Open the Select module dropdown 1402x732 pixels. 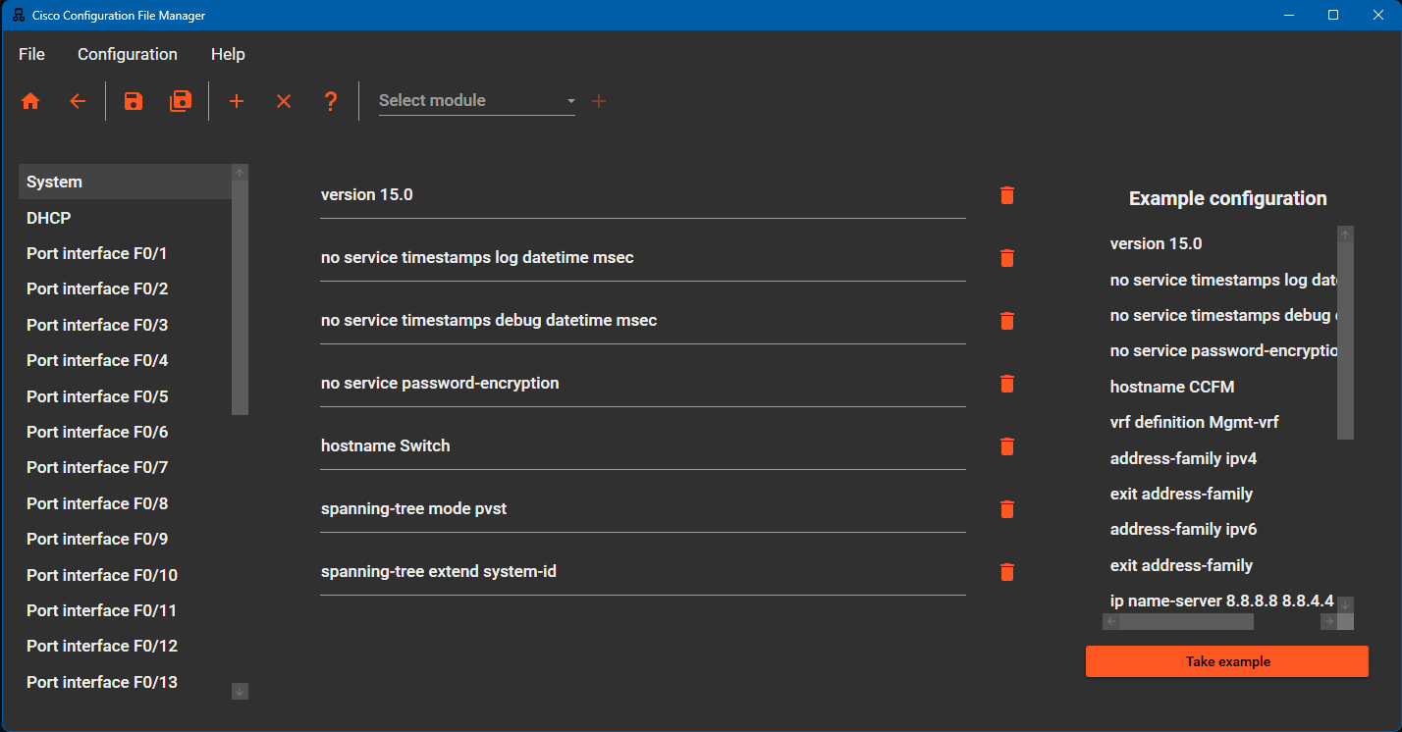(476, 100)
